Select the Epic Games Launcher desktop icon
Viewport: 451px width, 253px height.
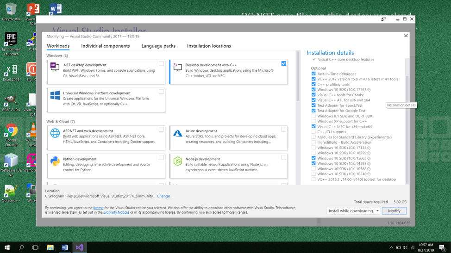point(11,43)
